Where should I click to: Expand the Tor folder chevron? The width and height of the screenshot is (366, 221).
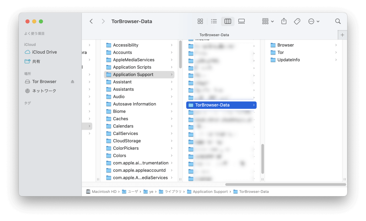click(336, 52)
